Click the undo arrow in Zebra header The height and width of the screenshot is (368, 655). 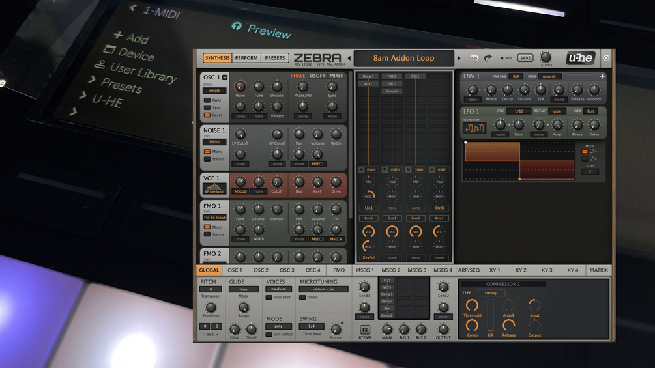pos(474,57)
